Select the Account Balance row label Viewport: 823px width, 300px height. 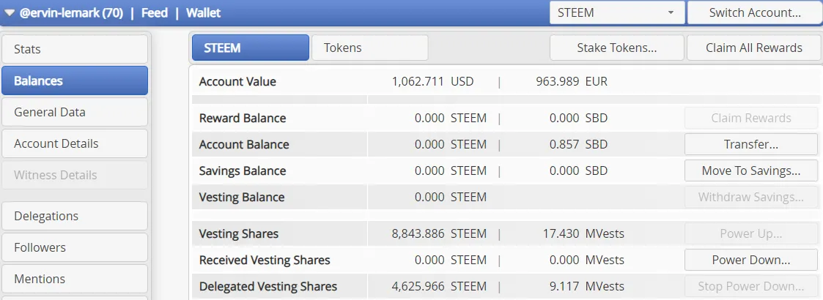(244, 144)
